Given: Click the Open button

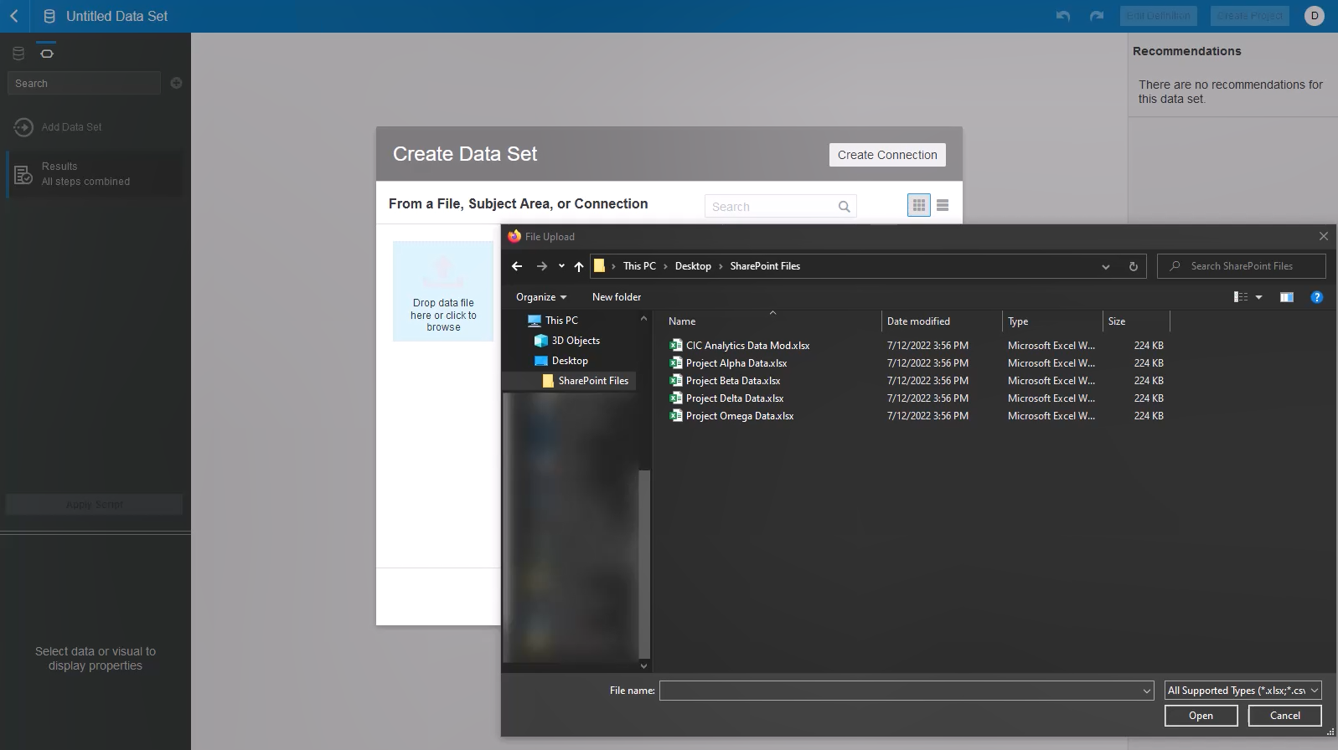Looking at the screenshot, I should 1201,716.
